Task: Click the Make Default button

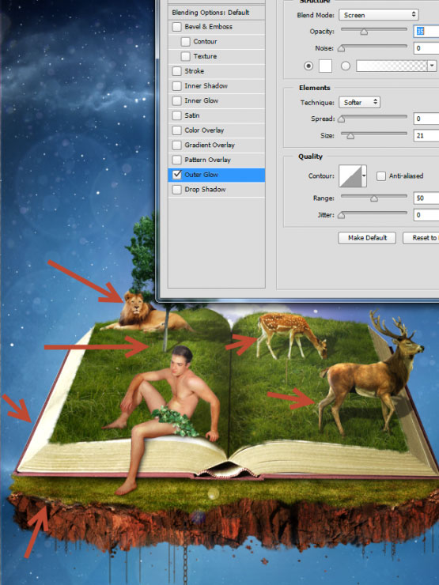Action: tap(367, 238)
